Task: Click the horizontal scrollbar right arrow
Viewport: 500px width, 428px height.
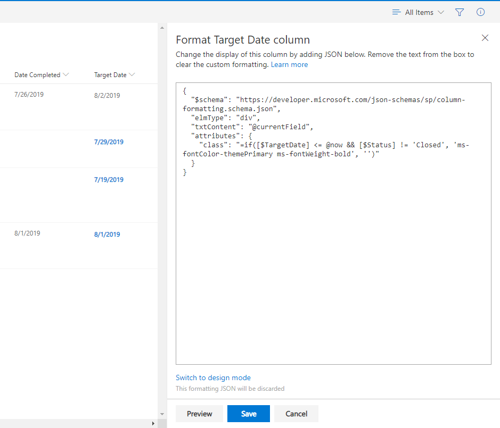Action: (x=153, y=423)
